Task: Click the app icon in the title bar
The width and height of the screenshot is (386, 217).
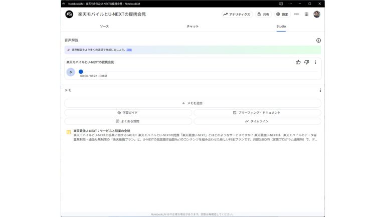Action: click(x=64, y=4)
